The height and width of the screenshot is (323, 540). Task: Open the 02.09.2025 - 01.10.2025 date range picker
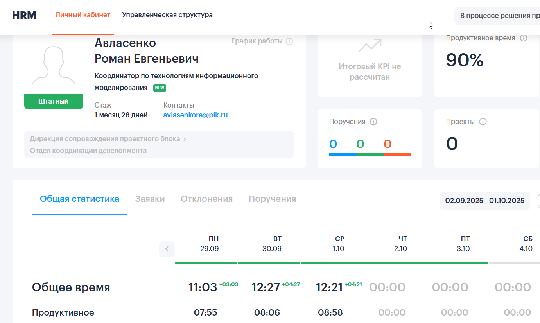485,201
